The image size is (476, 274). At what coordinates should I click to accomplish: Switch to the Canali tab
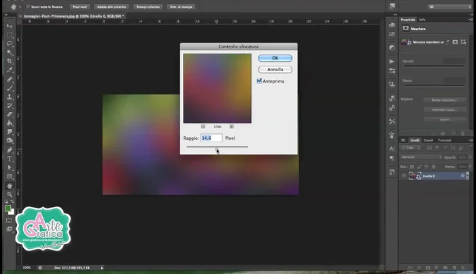[x=428, y=140]
